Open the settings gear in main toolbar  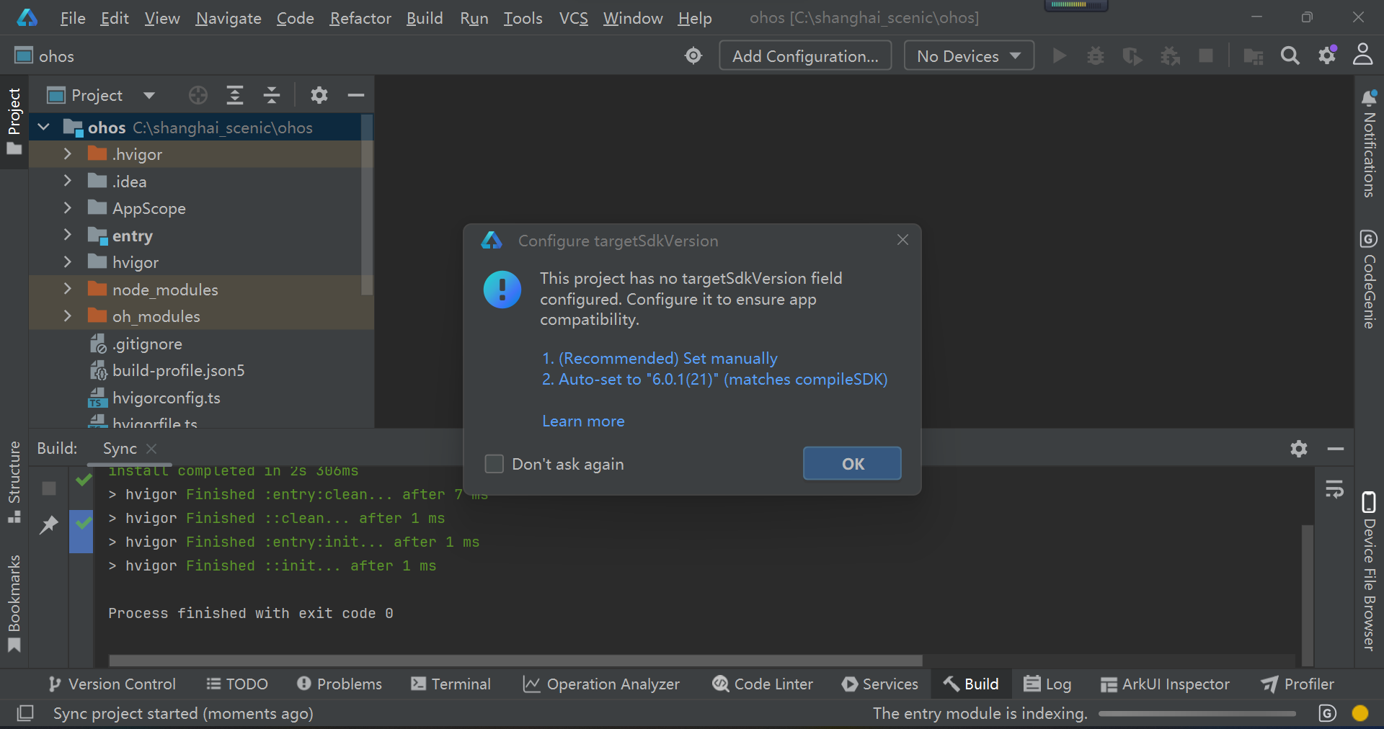click(1327, 55)
